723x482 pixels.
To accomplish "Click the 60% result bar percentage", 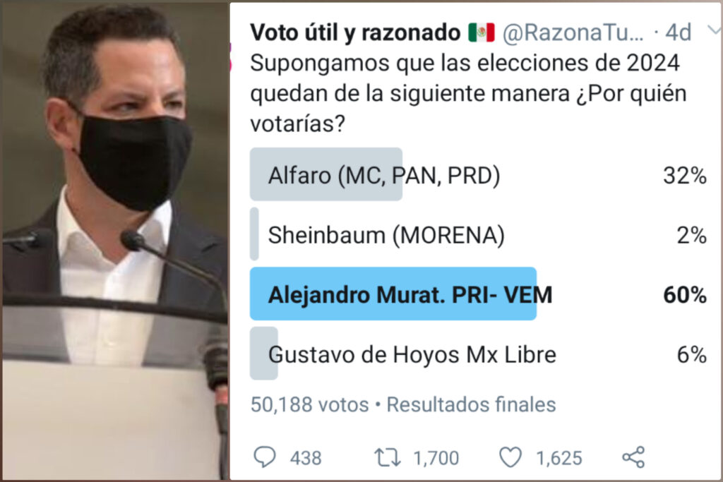I will click(685, 294).
